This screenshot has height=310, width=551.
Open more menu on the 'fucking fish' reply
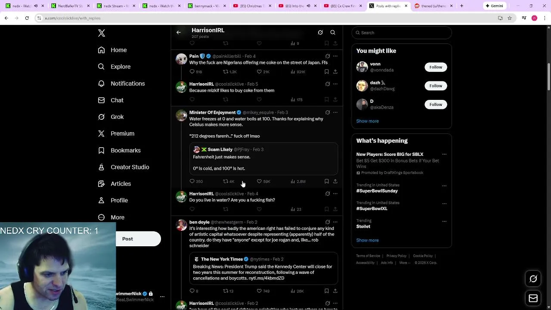point(335,194)
